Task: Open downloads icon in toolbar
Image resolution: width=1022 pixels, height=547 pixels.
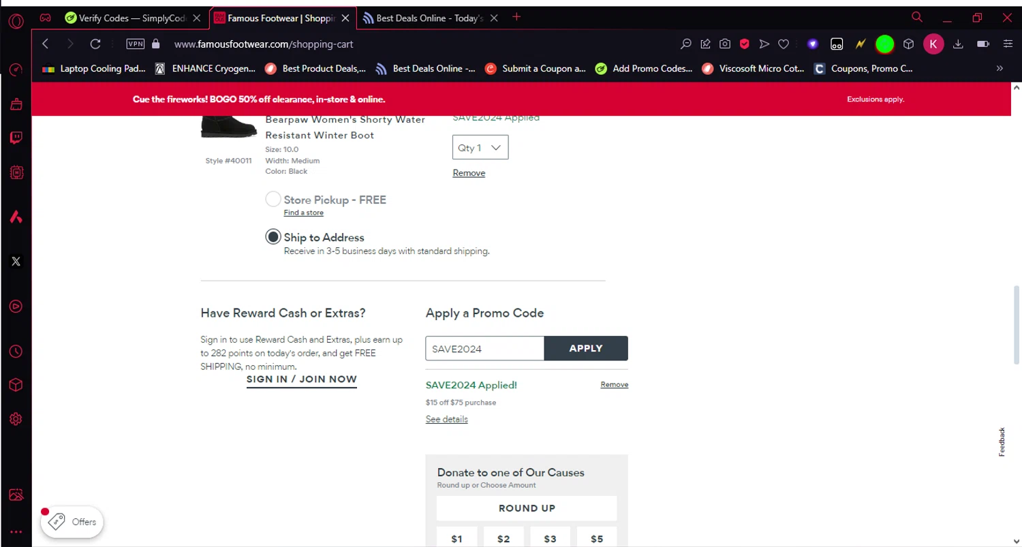Action: [x=958, y=44]
